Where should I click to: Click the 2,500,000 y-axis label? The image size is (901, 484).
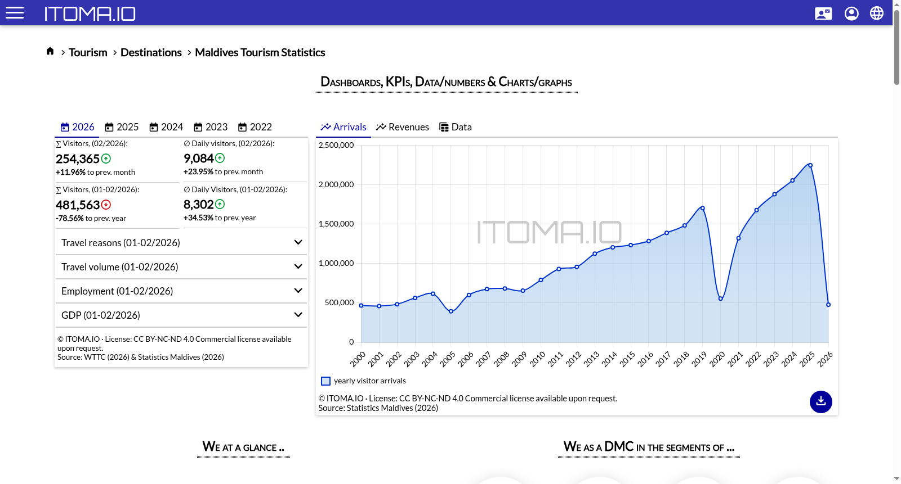336,145
